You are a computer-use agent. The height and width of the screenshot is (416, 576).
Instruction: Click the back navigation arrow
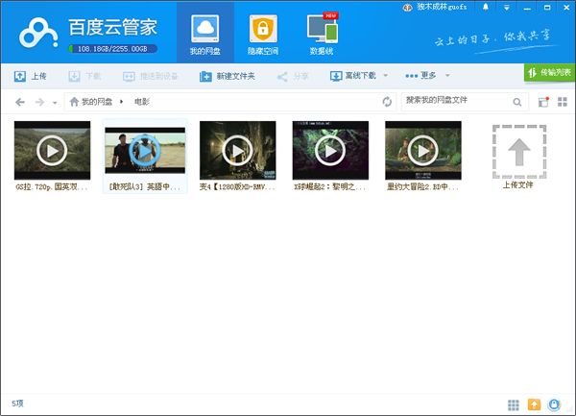click(x=20, y=102)
